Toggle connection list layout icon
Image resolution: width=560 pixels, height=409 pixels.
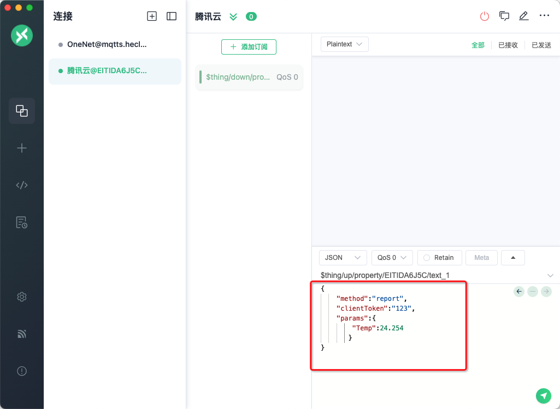click(x=172, y=16)
